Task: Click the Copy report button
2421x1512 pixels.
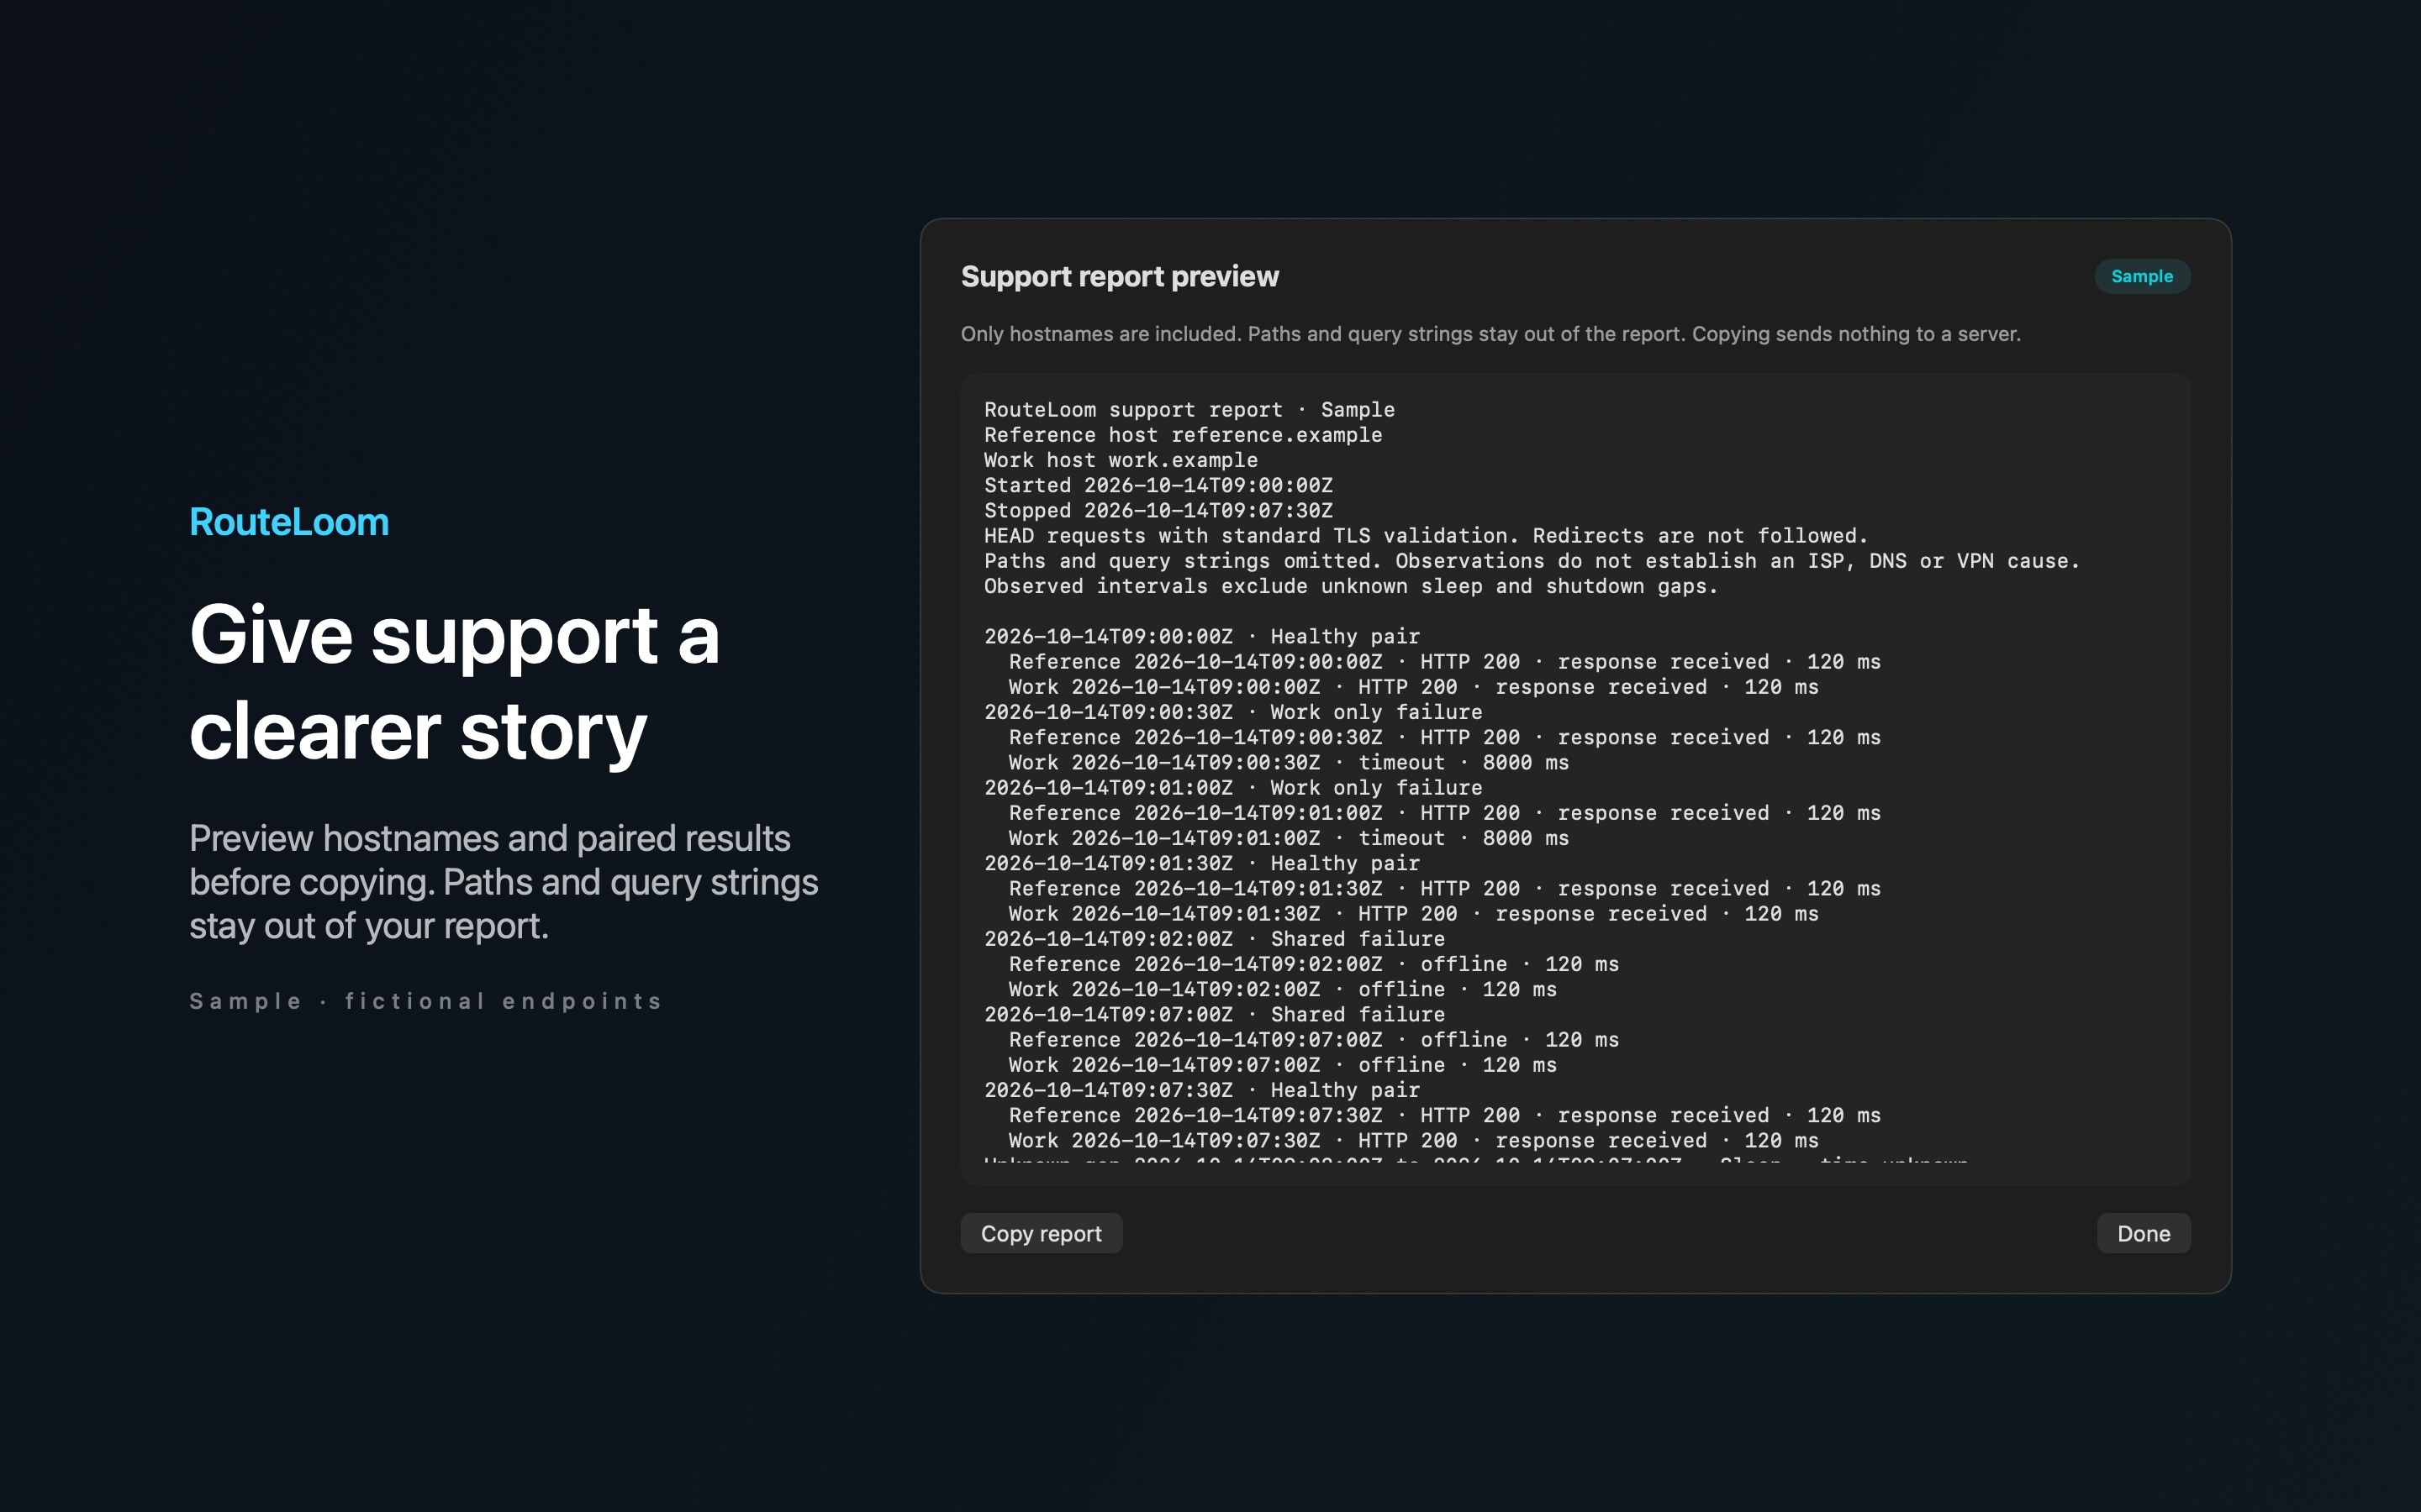Action: [1042, 1233]
